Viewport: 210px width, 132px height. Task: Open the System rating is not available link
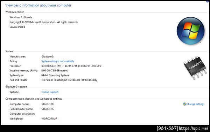(58, 61)
